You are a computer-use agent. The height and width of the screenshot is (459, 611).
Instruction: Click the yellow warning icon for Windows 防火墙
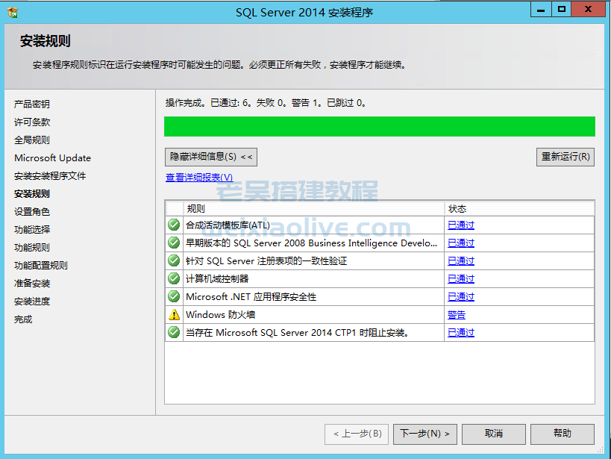174,314
